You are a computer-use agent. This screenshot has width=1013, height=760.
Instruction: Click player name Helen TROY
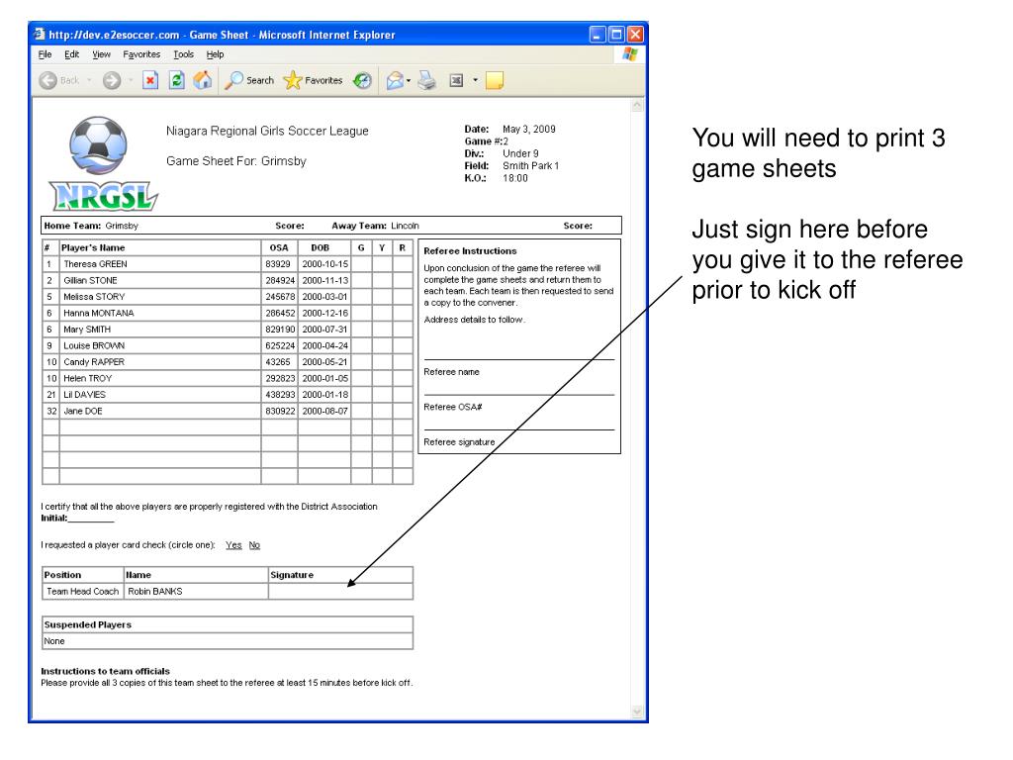[x=87, y=378]
